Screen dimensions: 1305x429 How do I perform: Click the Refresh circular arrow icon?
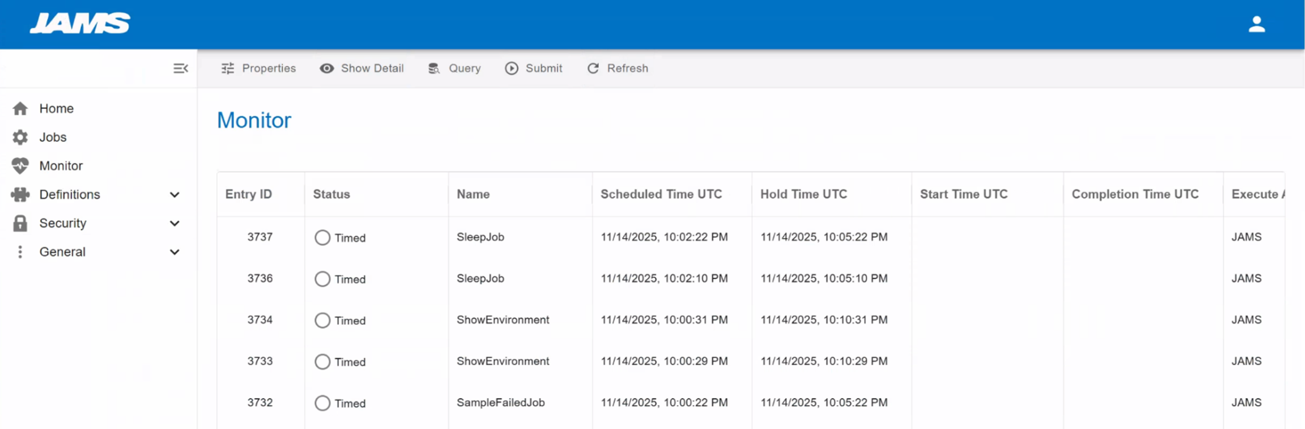pos(593,68)
